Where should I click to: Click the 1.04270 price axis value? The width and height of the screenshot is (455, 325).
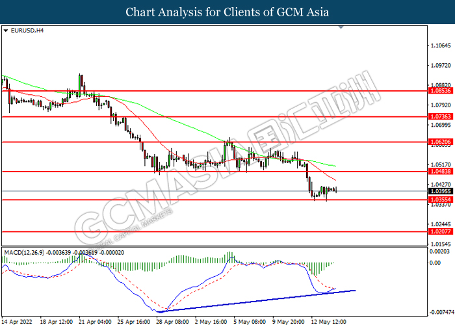(x=441, y=184)
